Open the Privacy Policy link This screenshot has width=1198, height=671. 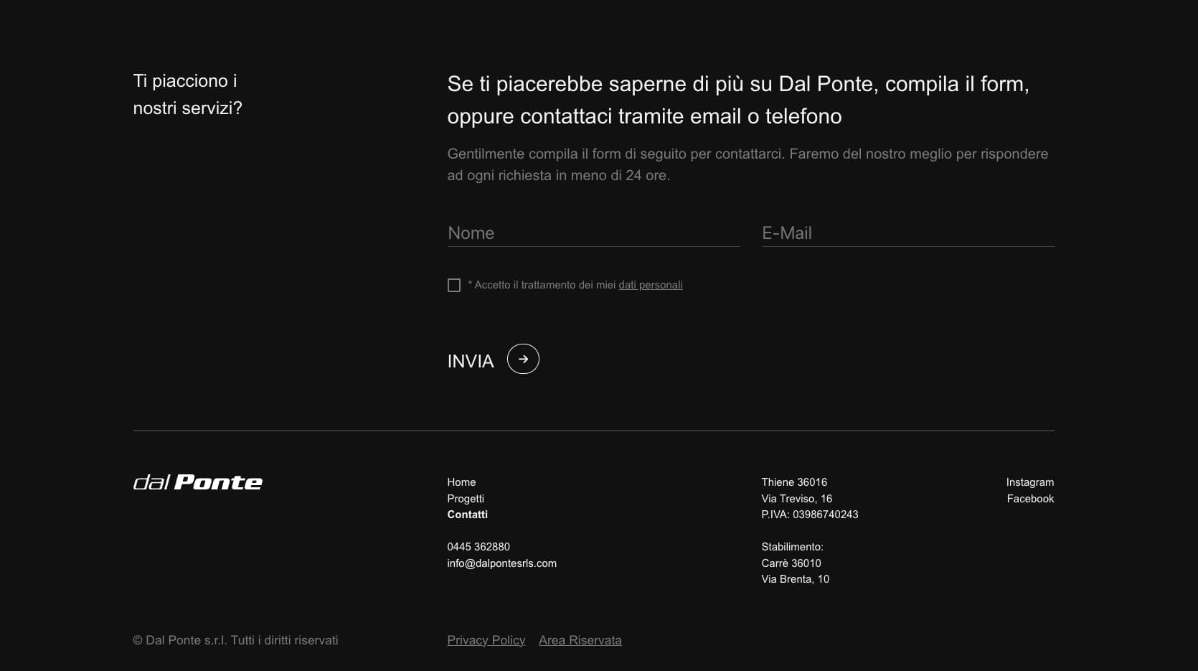486,640
